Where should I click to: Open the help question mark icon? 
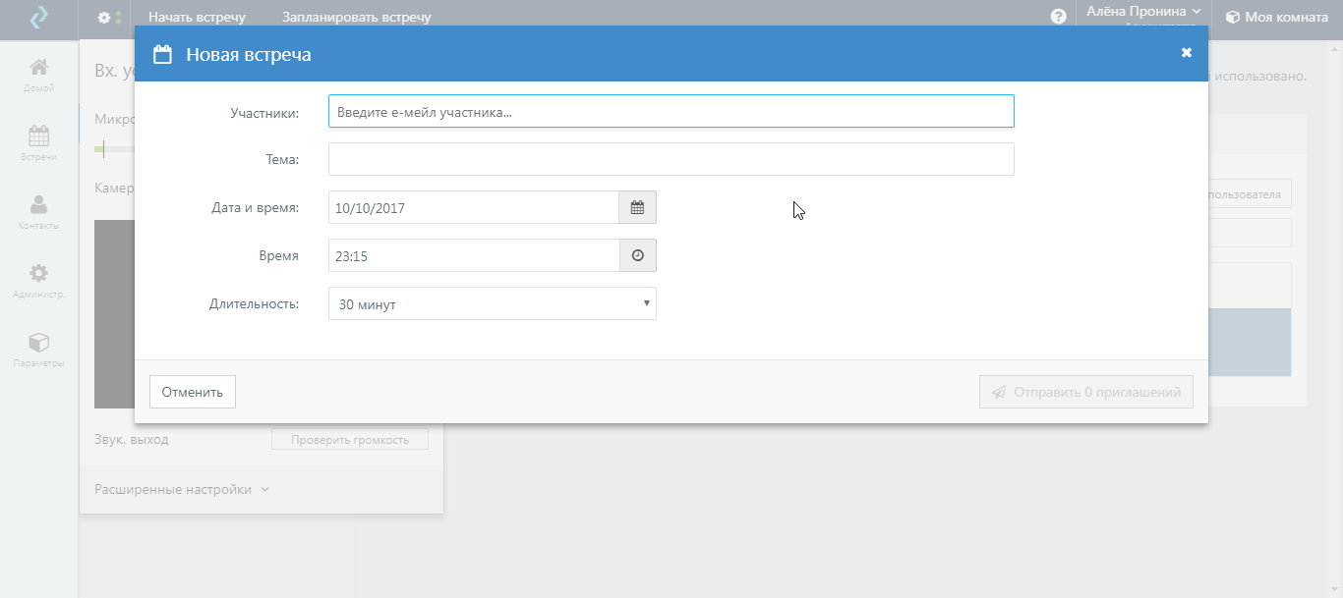click(x=1059, y=17)
